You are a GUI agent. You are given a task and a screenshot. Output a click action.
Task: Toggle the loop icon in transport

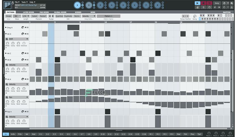click(215, 7)
